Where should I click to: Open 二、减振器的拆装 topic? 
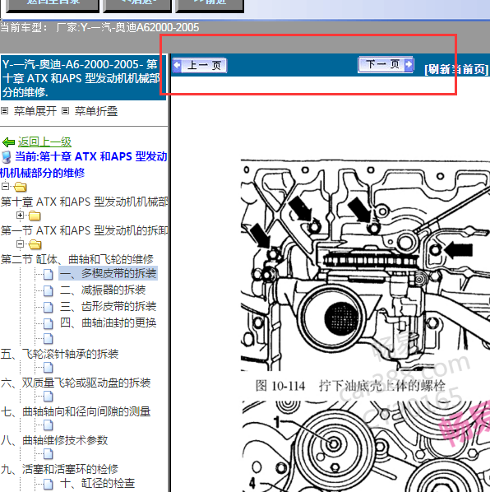(103, 290)
